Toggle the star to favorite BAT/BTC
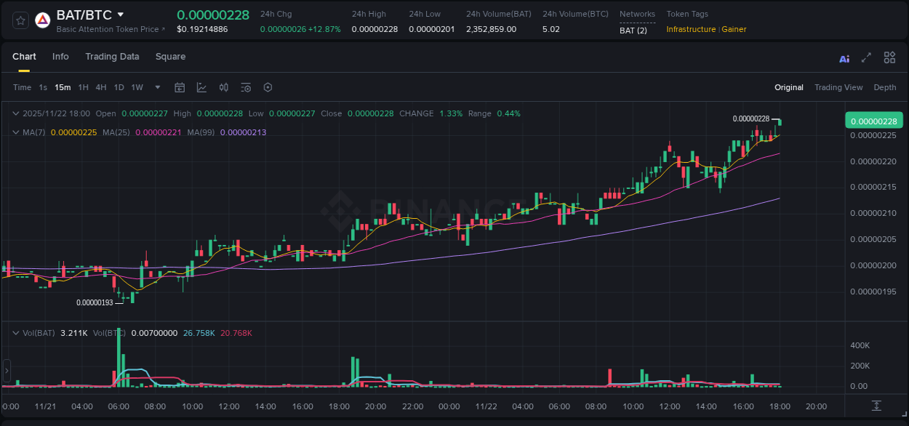The height and width of the screenshot is (426, 909). click(x=20, y=20)
